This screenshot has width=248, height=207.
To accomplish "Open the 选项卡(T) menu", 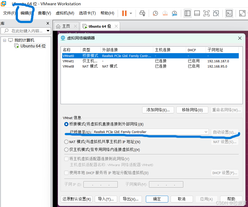I will pyautogui.click(x=87, y=13).
